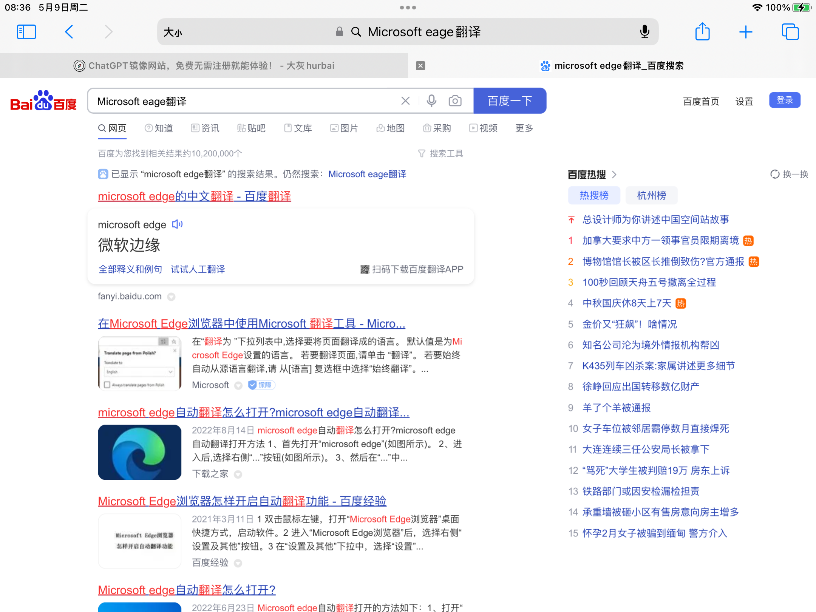Open Microsoft Edge浏览器怎样开启自动翻译功能 result
Image resolution: width=816 pixels, height=612 pixels.
point(242,501)
